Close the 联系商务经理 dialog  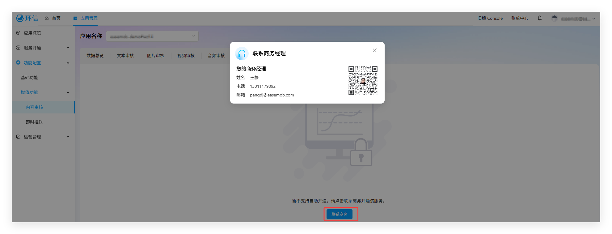tap(374, 50)
